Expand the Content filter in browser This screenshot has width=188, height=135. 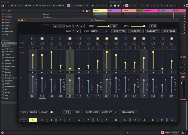[x=47, y=14]
